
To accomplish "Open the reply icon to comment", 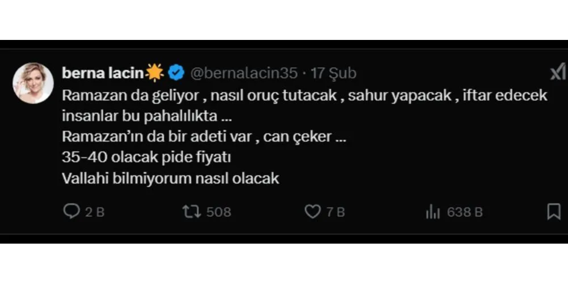I will pyautogui.click(x=72, y=212).
